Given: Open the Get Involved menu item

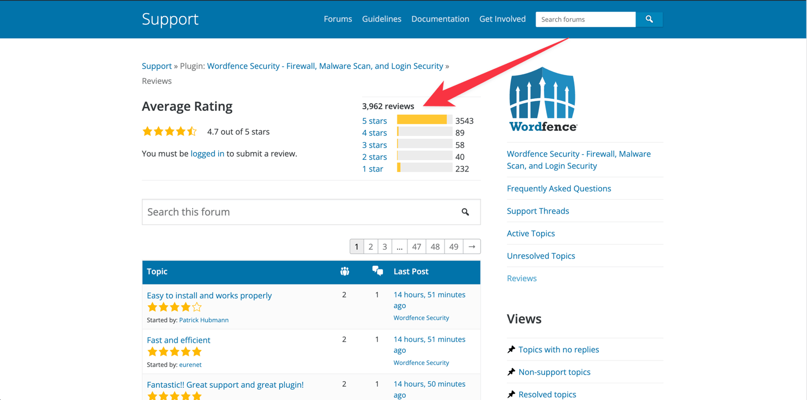Looking at the screenshot, I should (x=502, y=19).
